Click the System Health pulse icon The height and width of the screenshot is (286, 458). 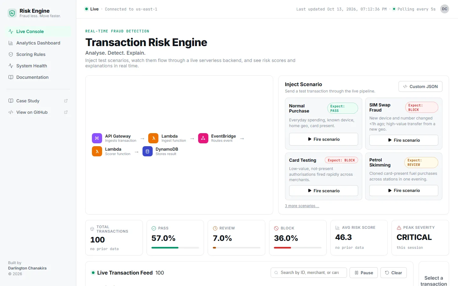click(x=11, y=66)
